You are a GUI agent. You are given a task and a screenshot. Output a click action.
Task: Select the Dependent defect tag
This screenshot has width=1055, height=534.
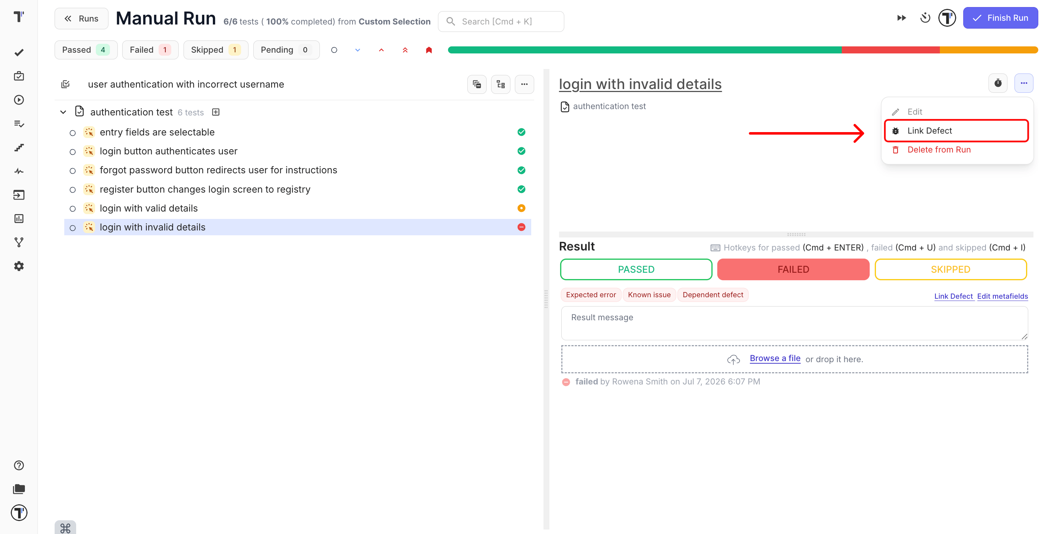[x=712, y=295]
